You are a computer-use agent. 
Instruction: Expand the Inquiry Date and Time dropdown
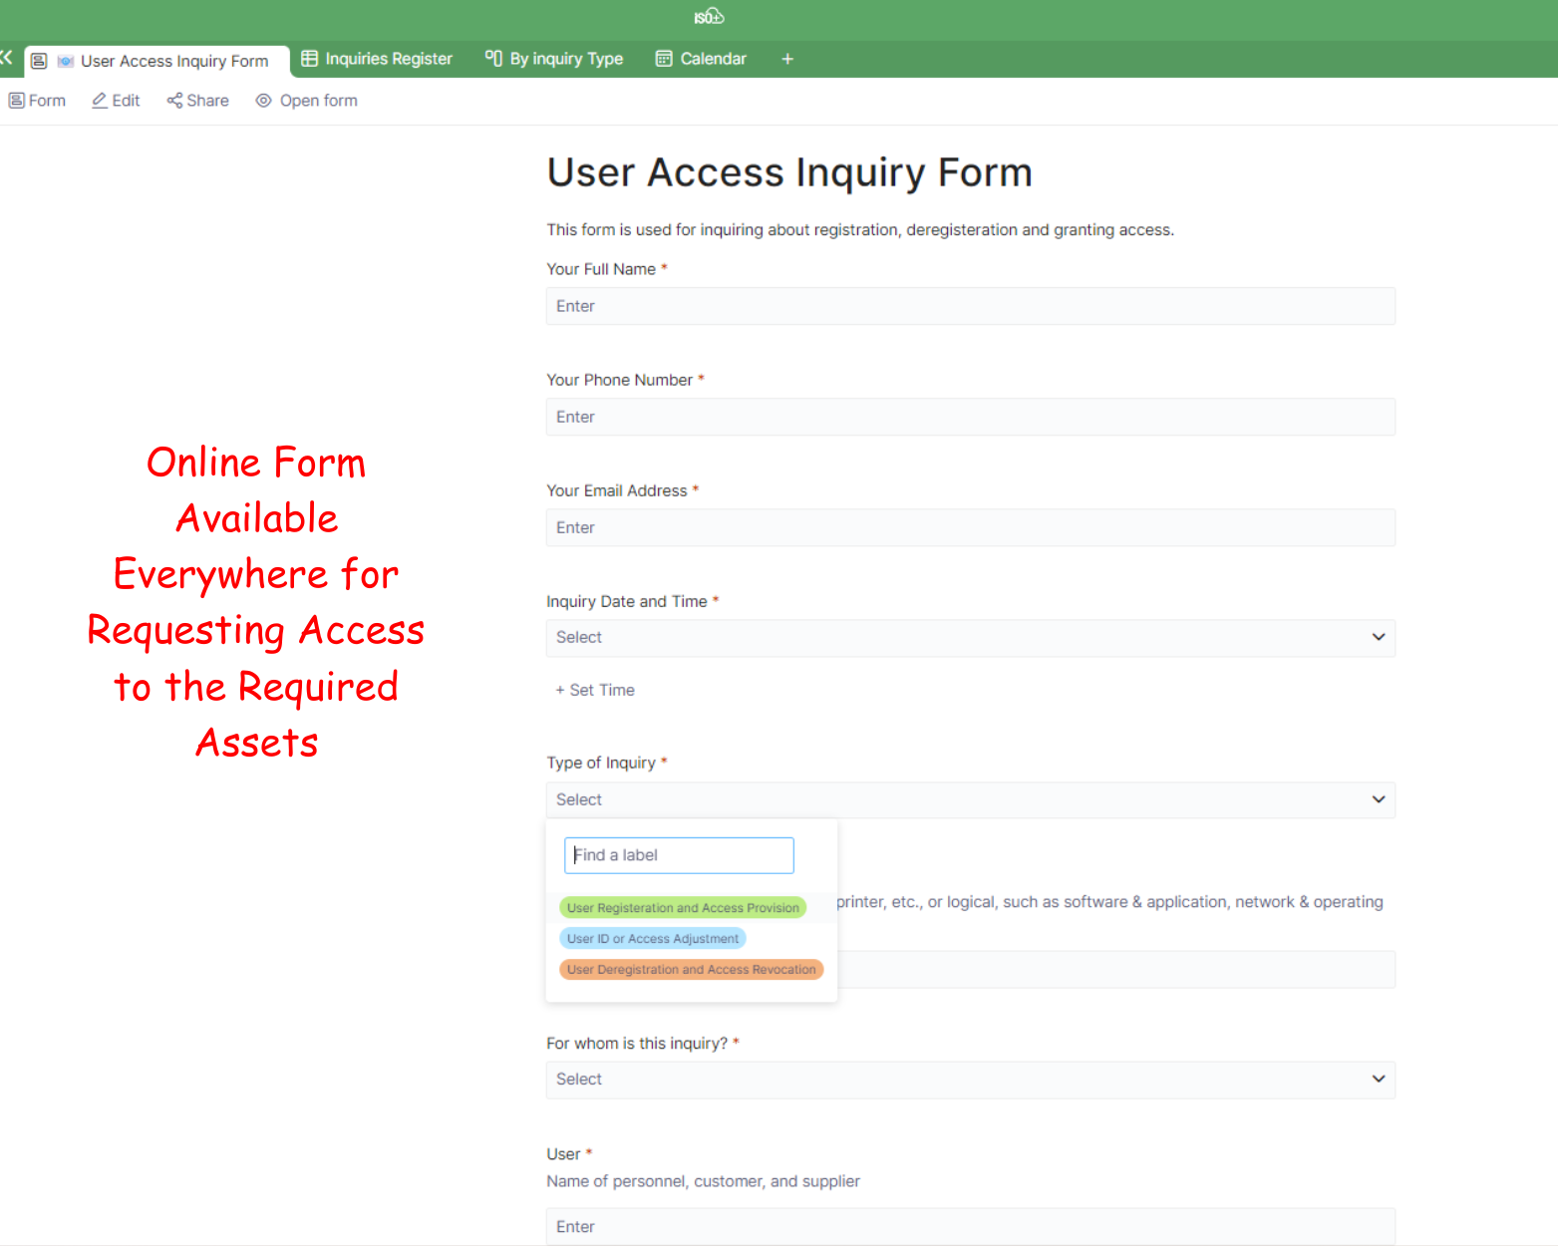[x=970, y=638]
